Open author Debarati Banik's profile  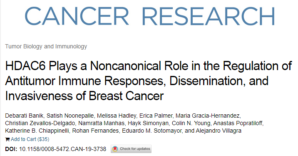[24, 116]
